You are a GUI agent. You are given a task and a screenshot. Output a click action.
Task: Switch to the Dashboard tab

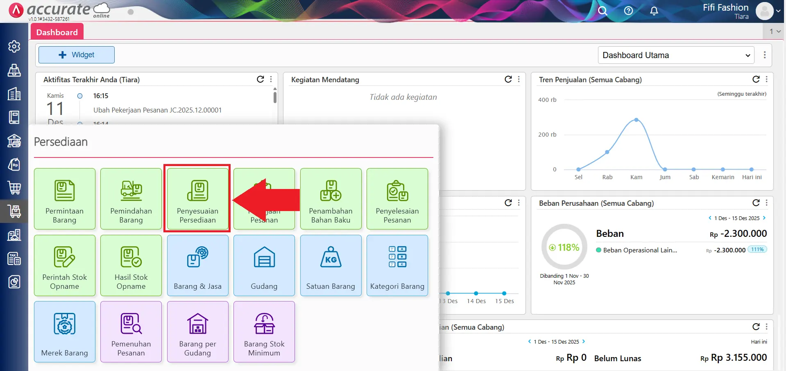(57, 32)
